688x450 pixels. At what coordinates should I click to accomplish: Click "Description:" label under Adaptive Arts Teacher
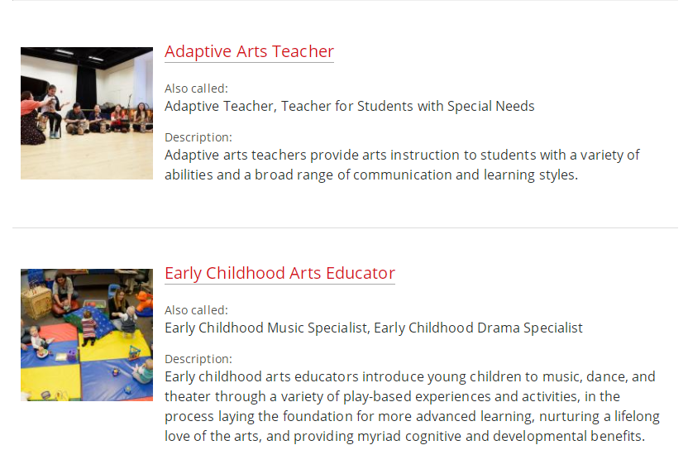click(198, 137)
